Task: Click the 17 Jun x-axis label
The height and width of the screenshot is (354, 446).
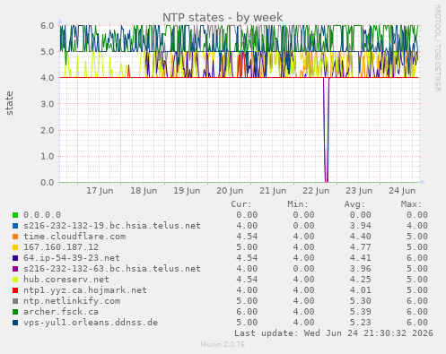Action: point(100,191)
